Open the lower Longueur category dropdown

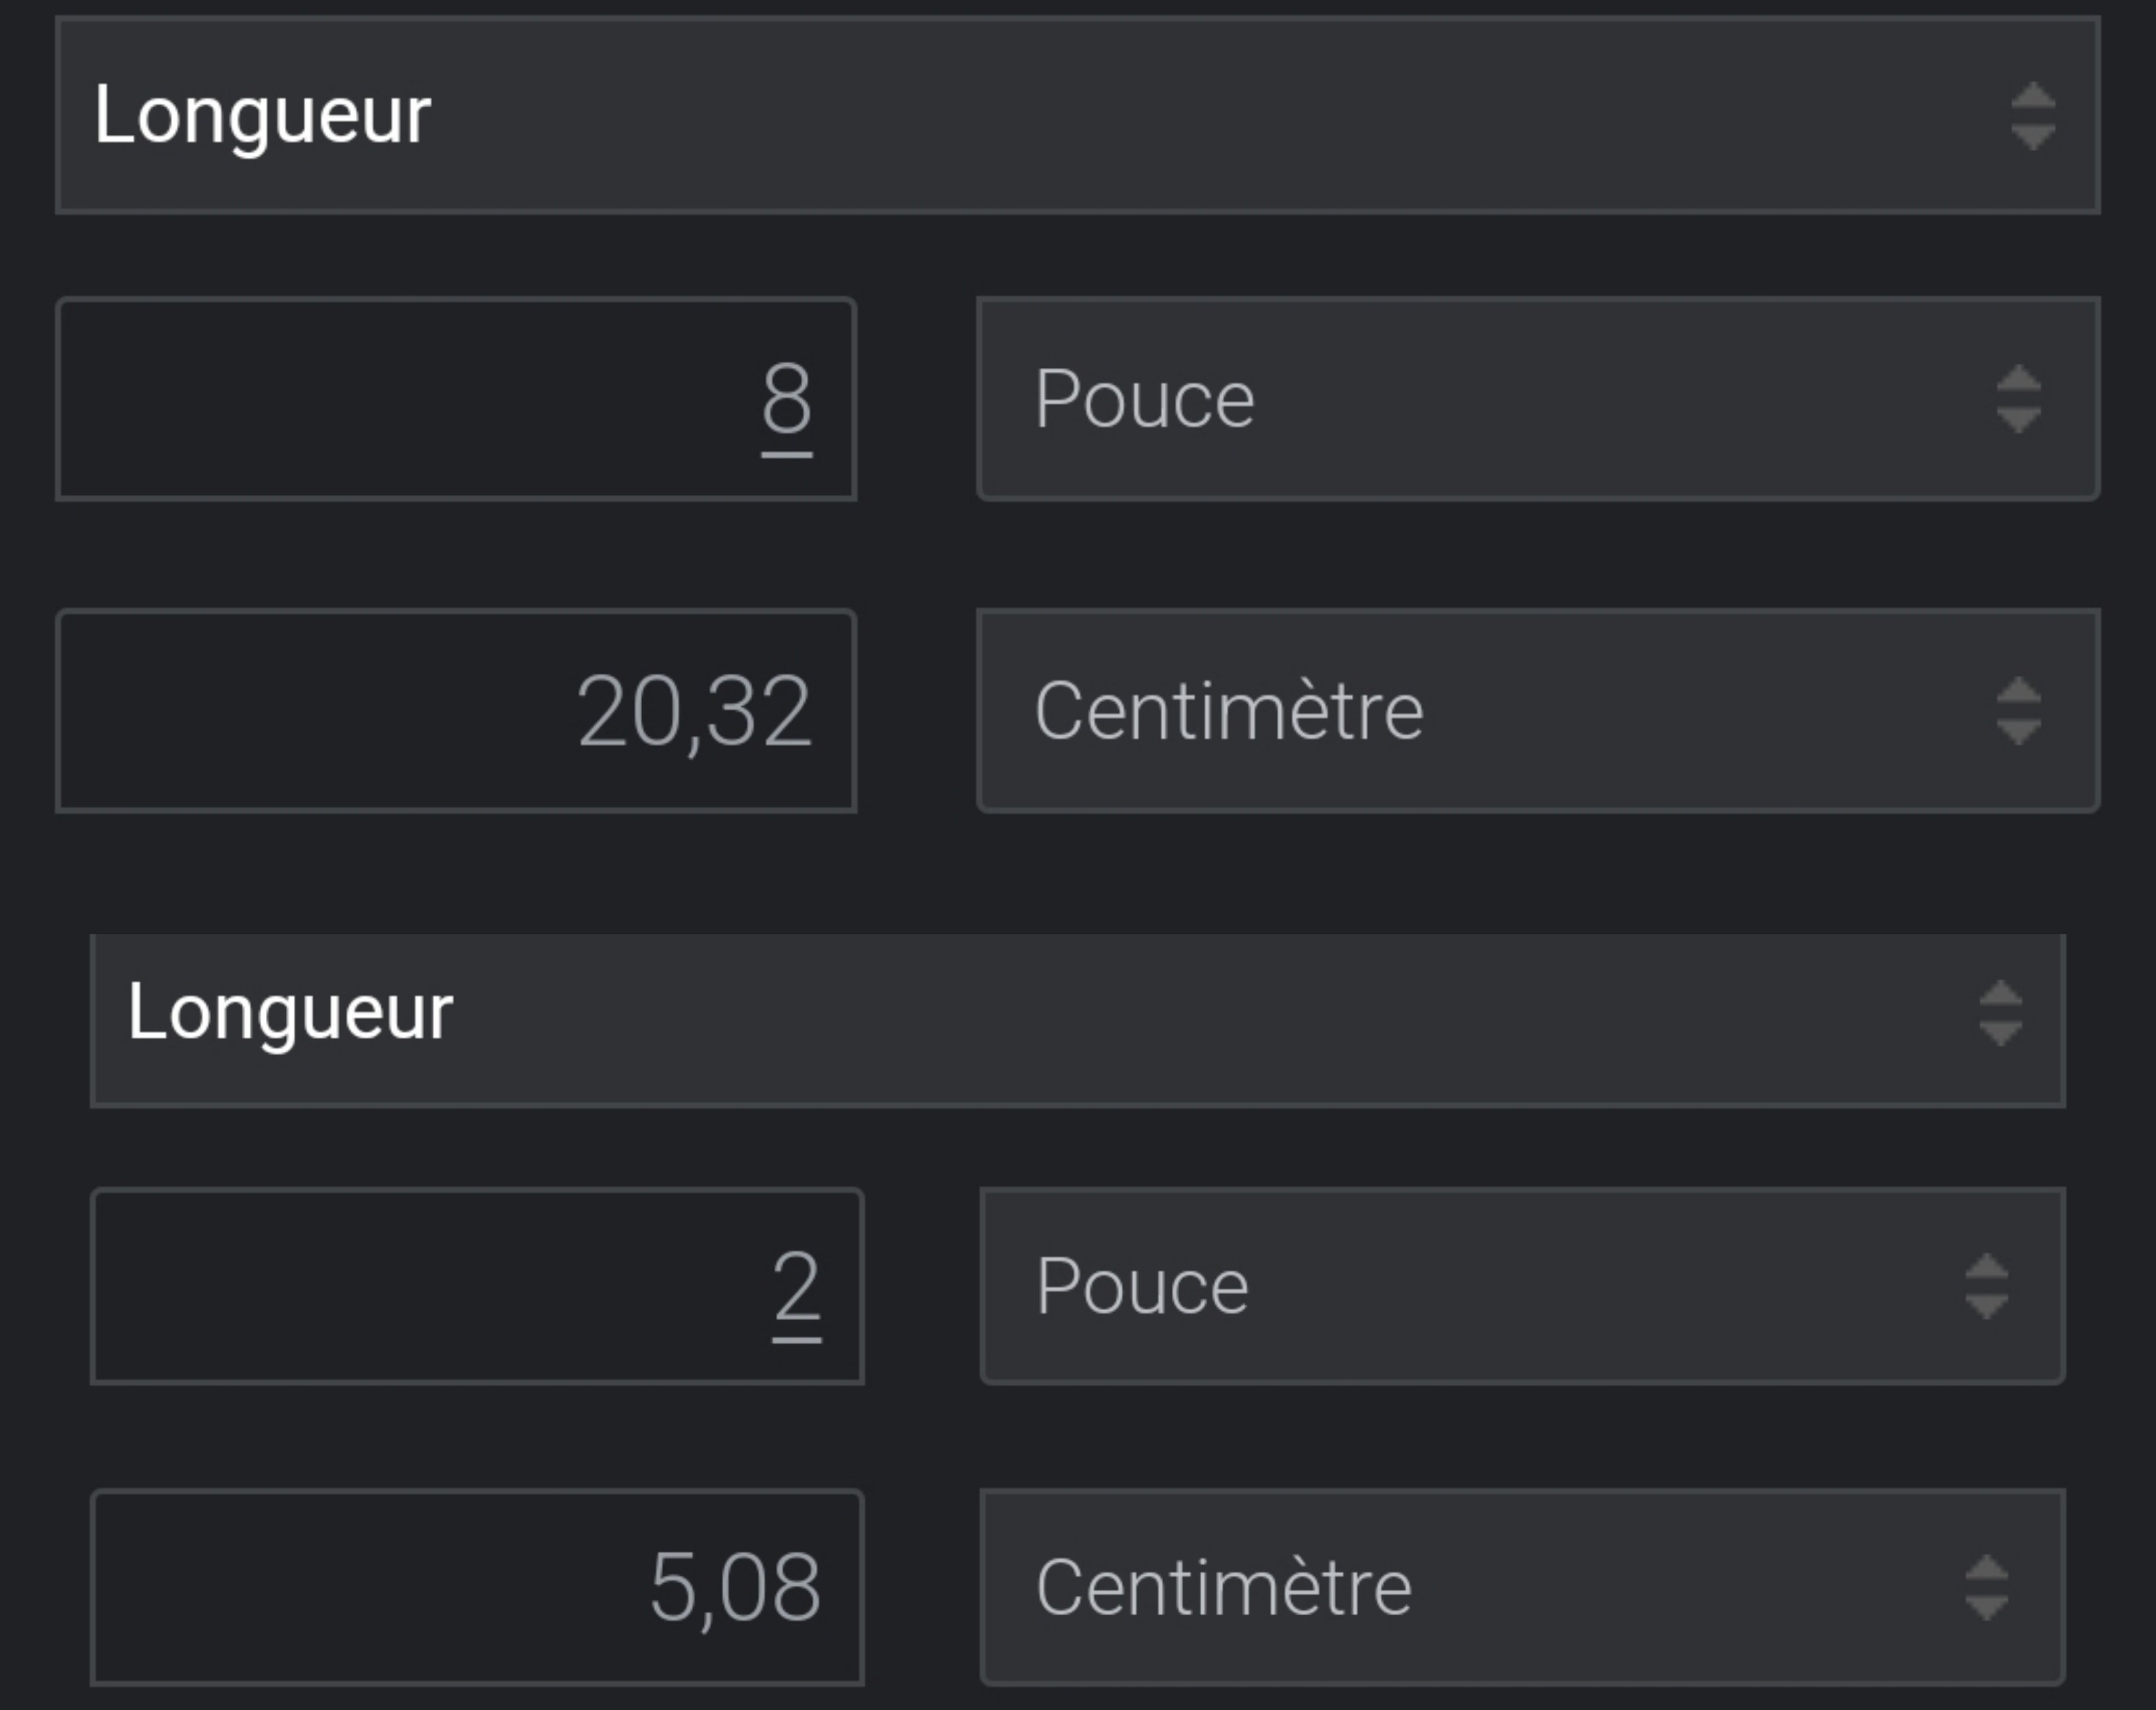click(1076, 1020)
